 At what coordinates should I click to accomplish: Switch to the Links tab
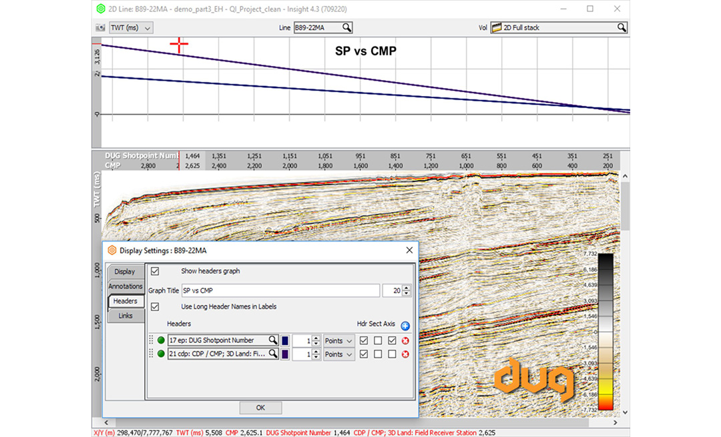[x=126, y=316]
